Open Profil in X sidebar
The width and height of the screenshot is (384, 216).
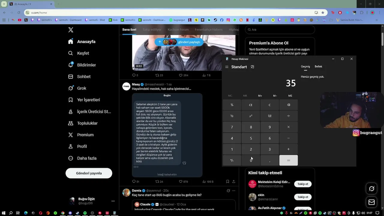pyautogui.click(x=77, y=146)
